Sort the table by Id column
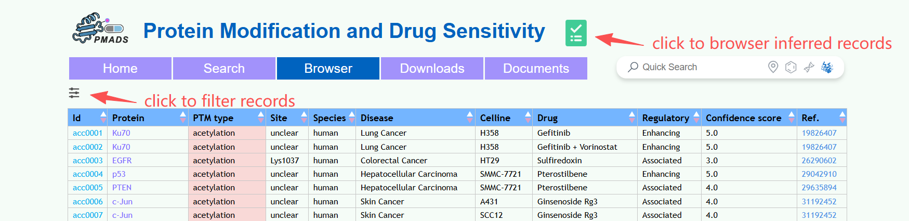Screen dimensions: 909x221 [103, 118]
